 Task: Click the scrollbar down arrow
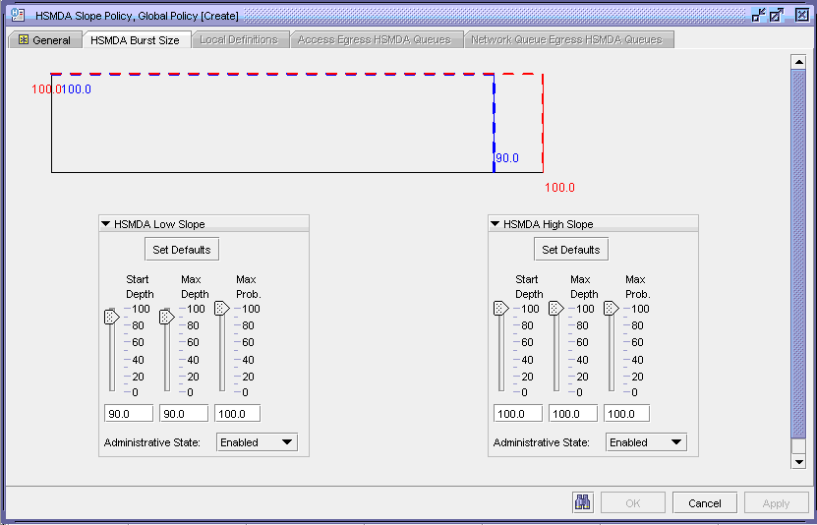[x=798, y=461]
